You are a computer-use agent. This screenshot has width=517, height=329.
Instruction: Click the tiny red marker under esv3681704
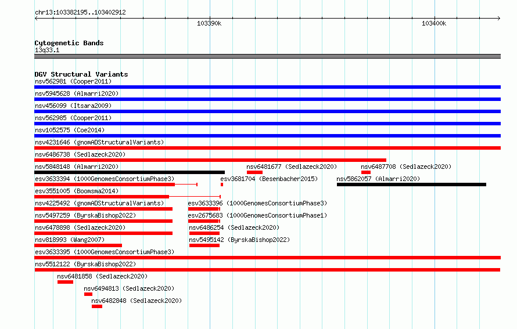tap(222, 185)
